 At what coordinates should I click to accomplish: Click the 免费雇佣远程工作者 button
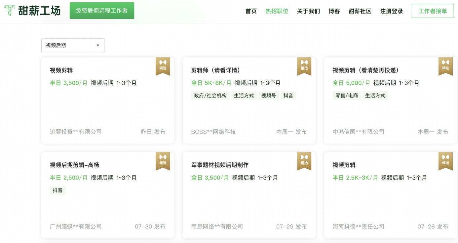click(x=102, y=11)
